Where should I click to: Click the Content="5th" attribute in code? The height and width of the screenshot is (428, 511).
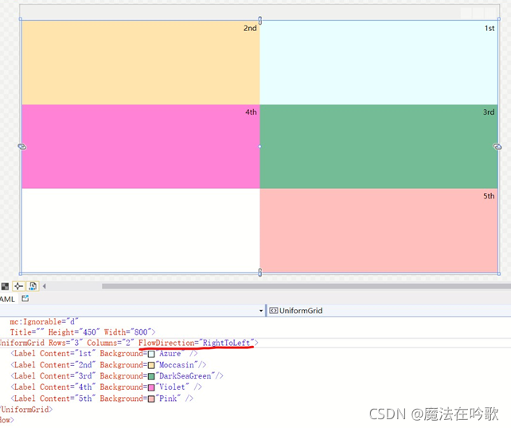tap(68, 399)
